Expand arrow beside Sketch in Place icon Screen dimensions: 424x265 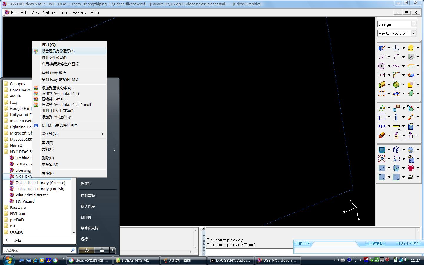coord(389,48)
